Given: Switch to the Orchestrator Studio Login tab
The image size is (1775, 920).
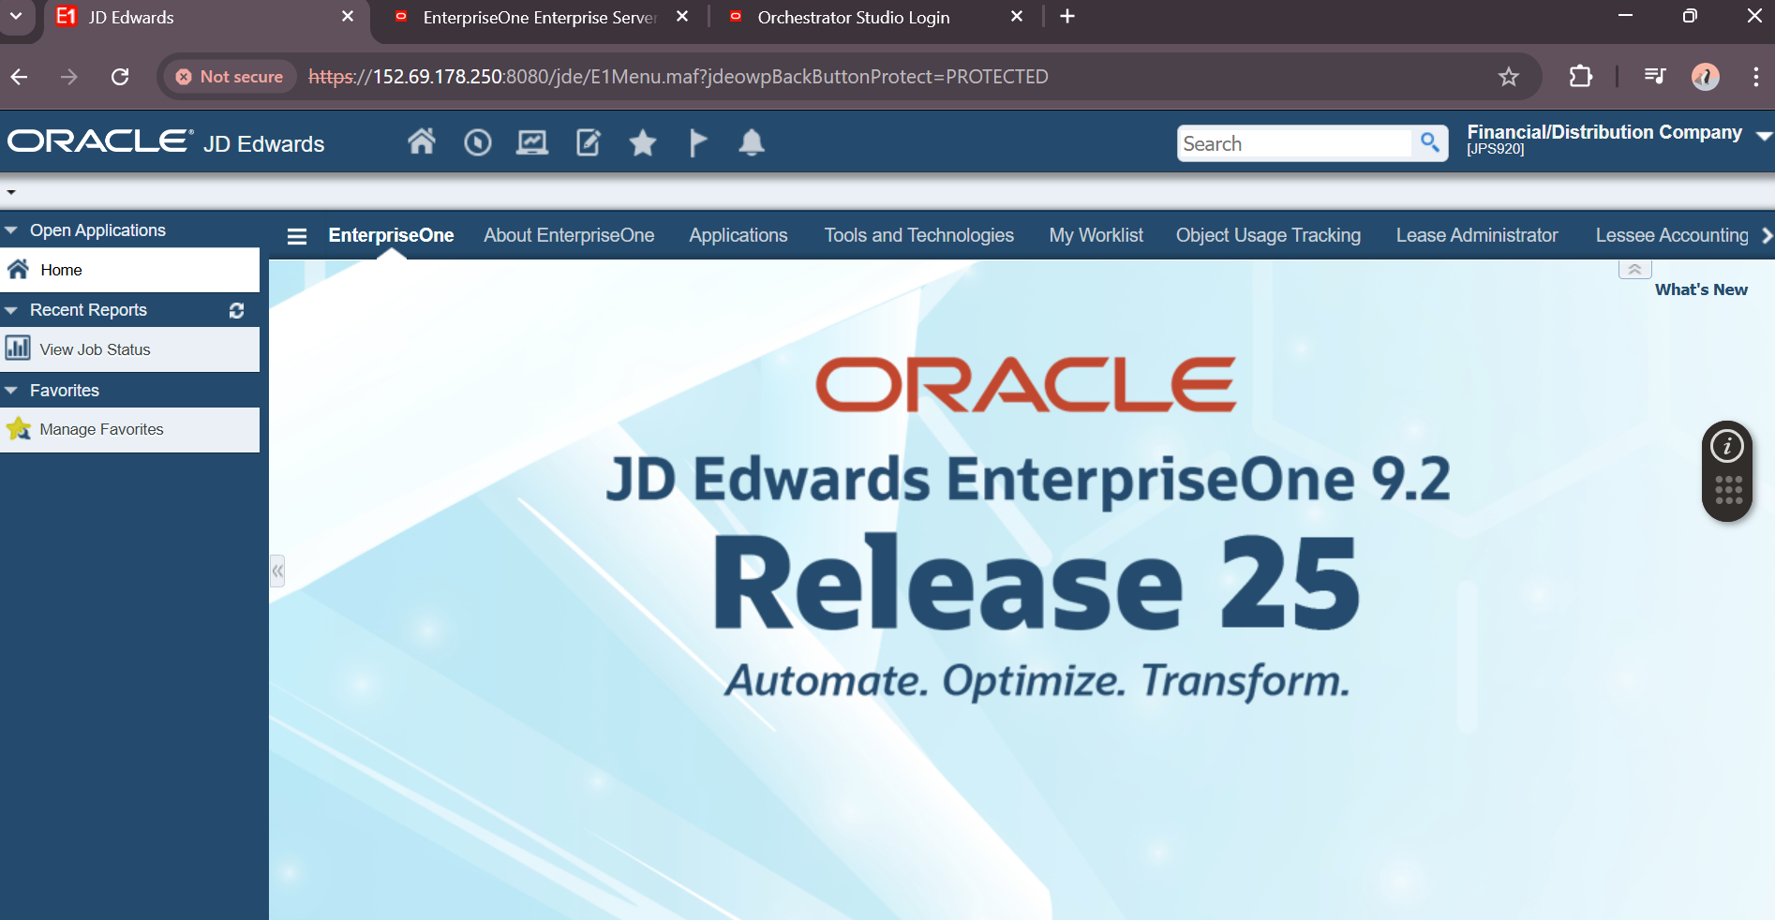Looking at the screenshot, I should click(x=853, y=17).
